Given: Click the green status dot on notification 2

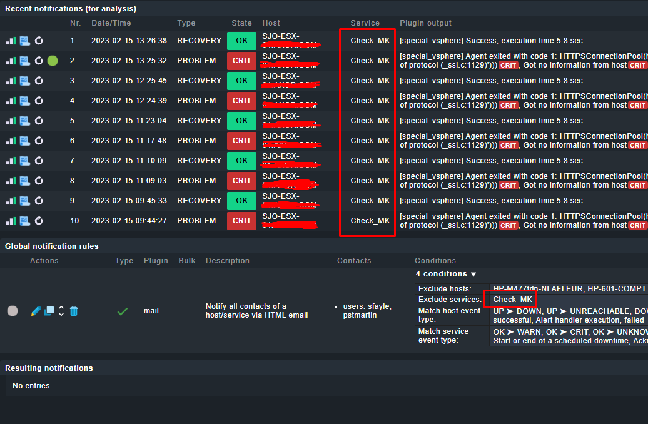Looking at the screenshot, I should 52,61.
